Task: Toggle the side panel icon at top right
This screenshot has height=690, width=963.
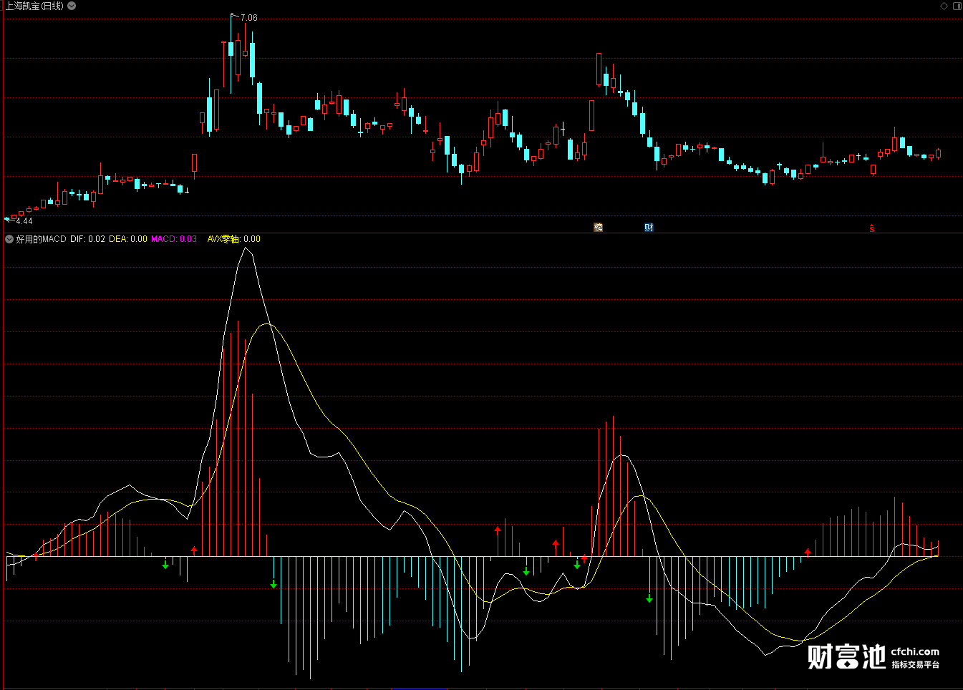Action: tap(956, 6)
